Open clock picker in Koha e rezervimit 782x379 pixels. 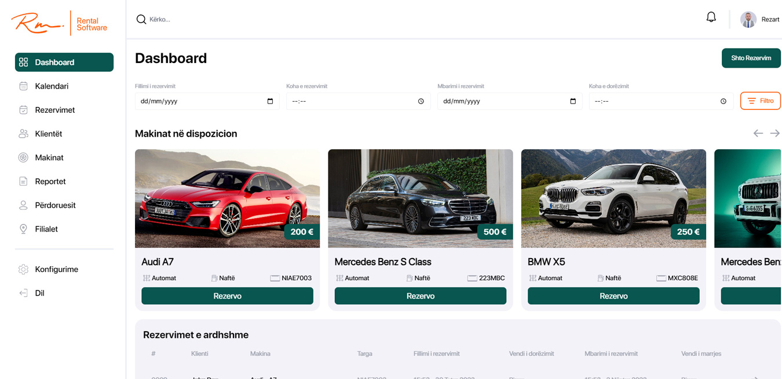421,101
